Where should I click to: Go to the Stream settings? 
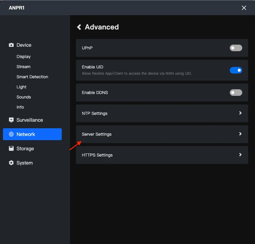(x=23, y=67)
